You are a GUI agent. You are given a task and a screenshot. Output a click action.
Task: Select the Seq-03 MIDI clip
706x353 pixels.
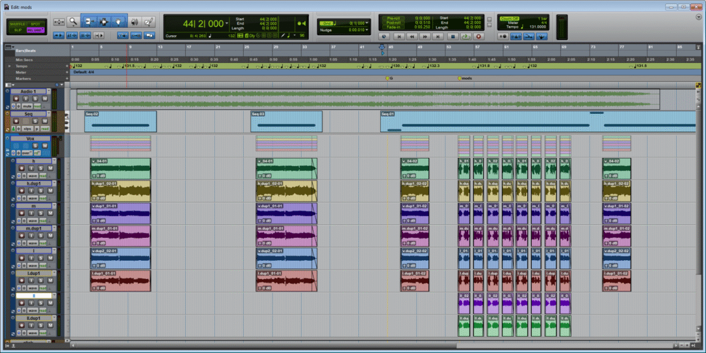[x=286, y=122]
